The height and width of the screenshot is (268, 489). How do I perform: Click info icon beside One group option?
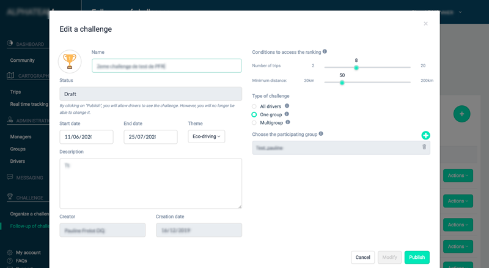pyautogui.click(x=287, y=114)
